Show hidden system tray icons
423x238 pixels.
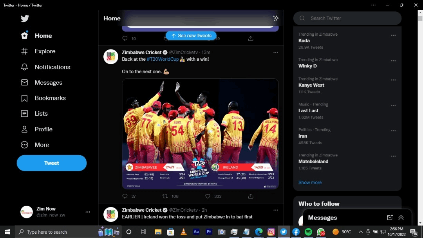coord(361,232)
